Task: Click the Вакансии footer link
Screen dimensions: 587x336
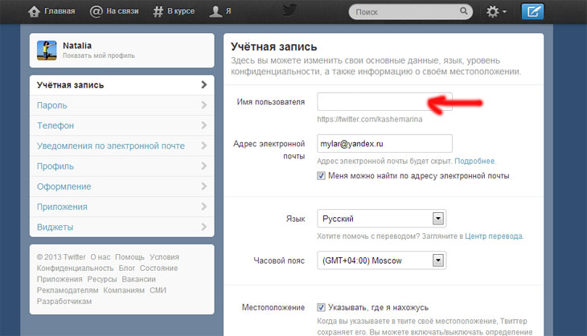Action: click(x=138, y=279)
